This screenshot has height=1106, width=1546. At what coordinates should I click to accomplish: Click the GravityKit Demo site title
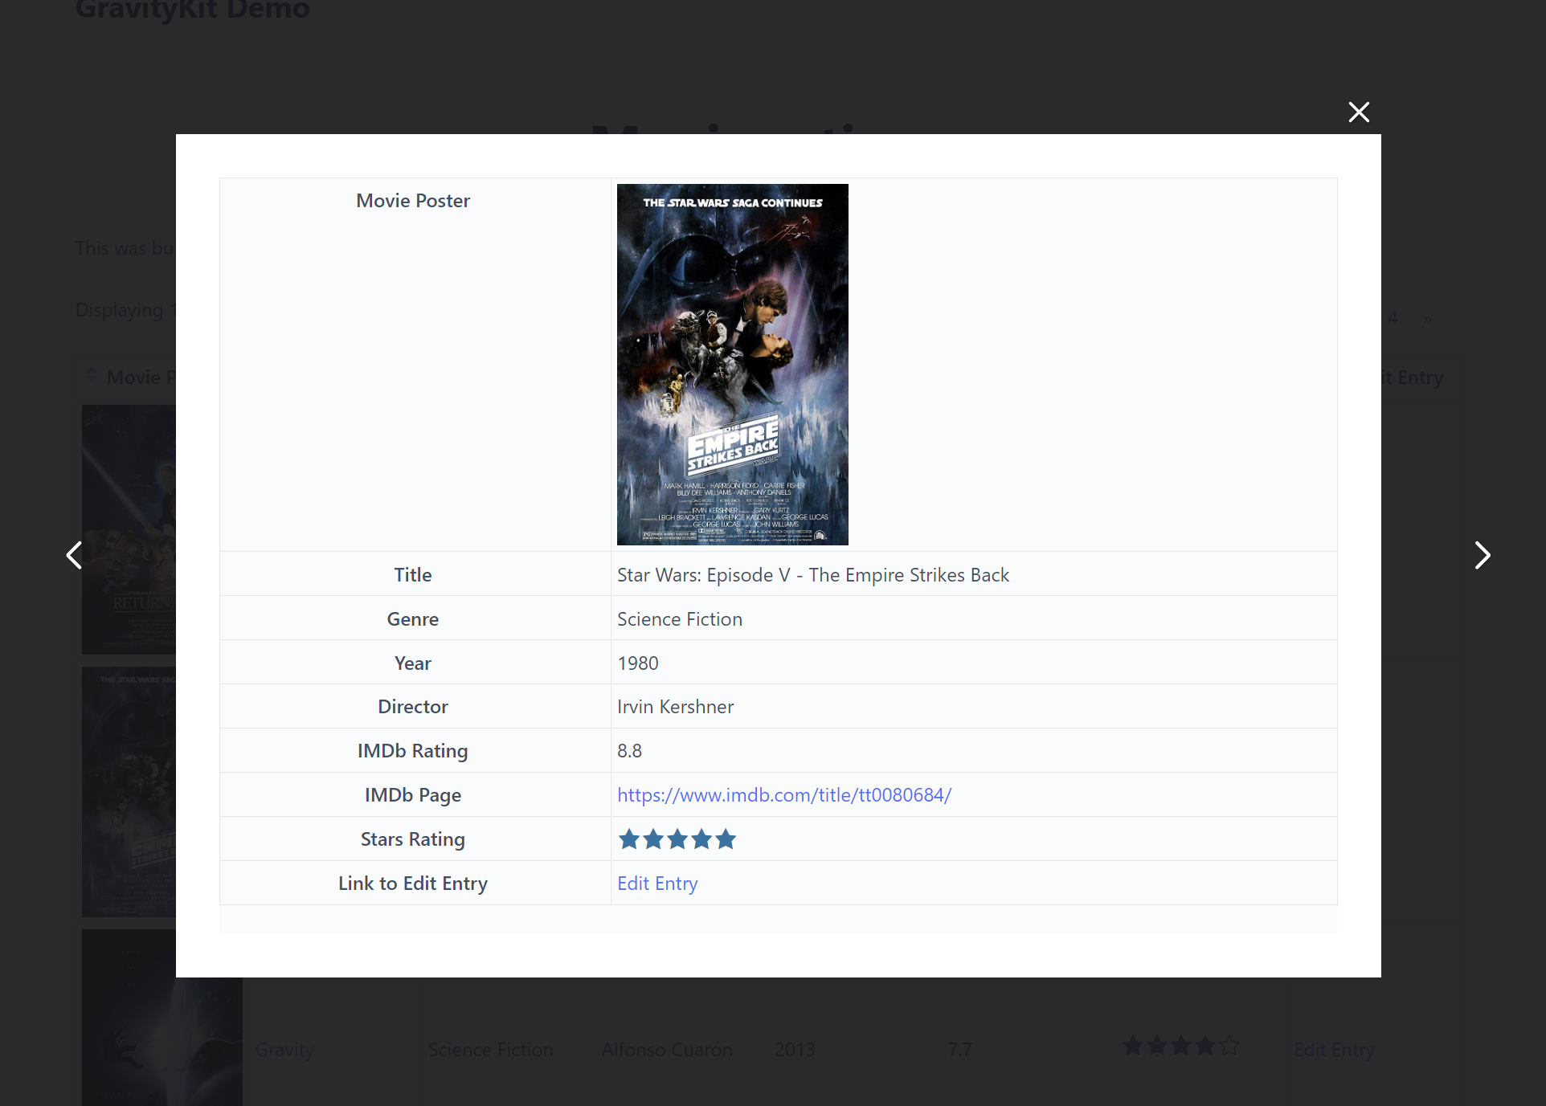tap(193, 10)
